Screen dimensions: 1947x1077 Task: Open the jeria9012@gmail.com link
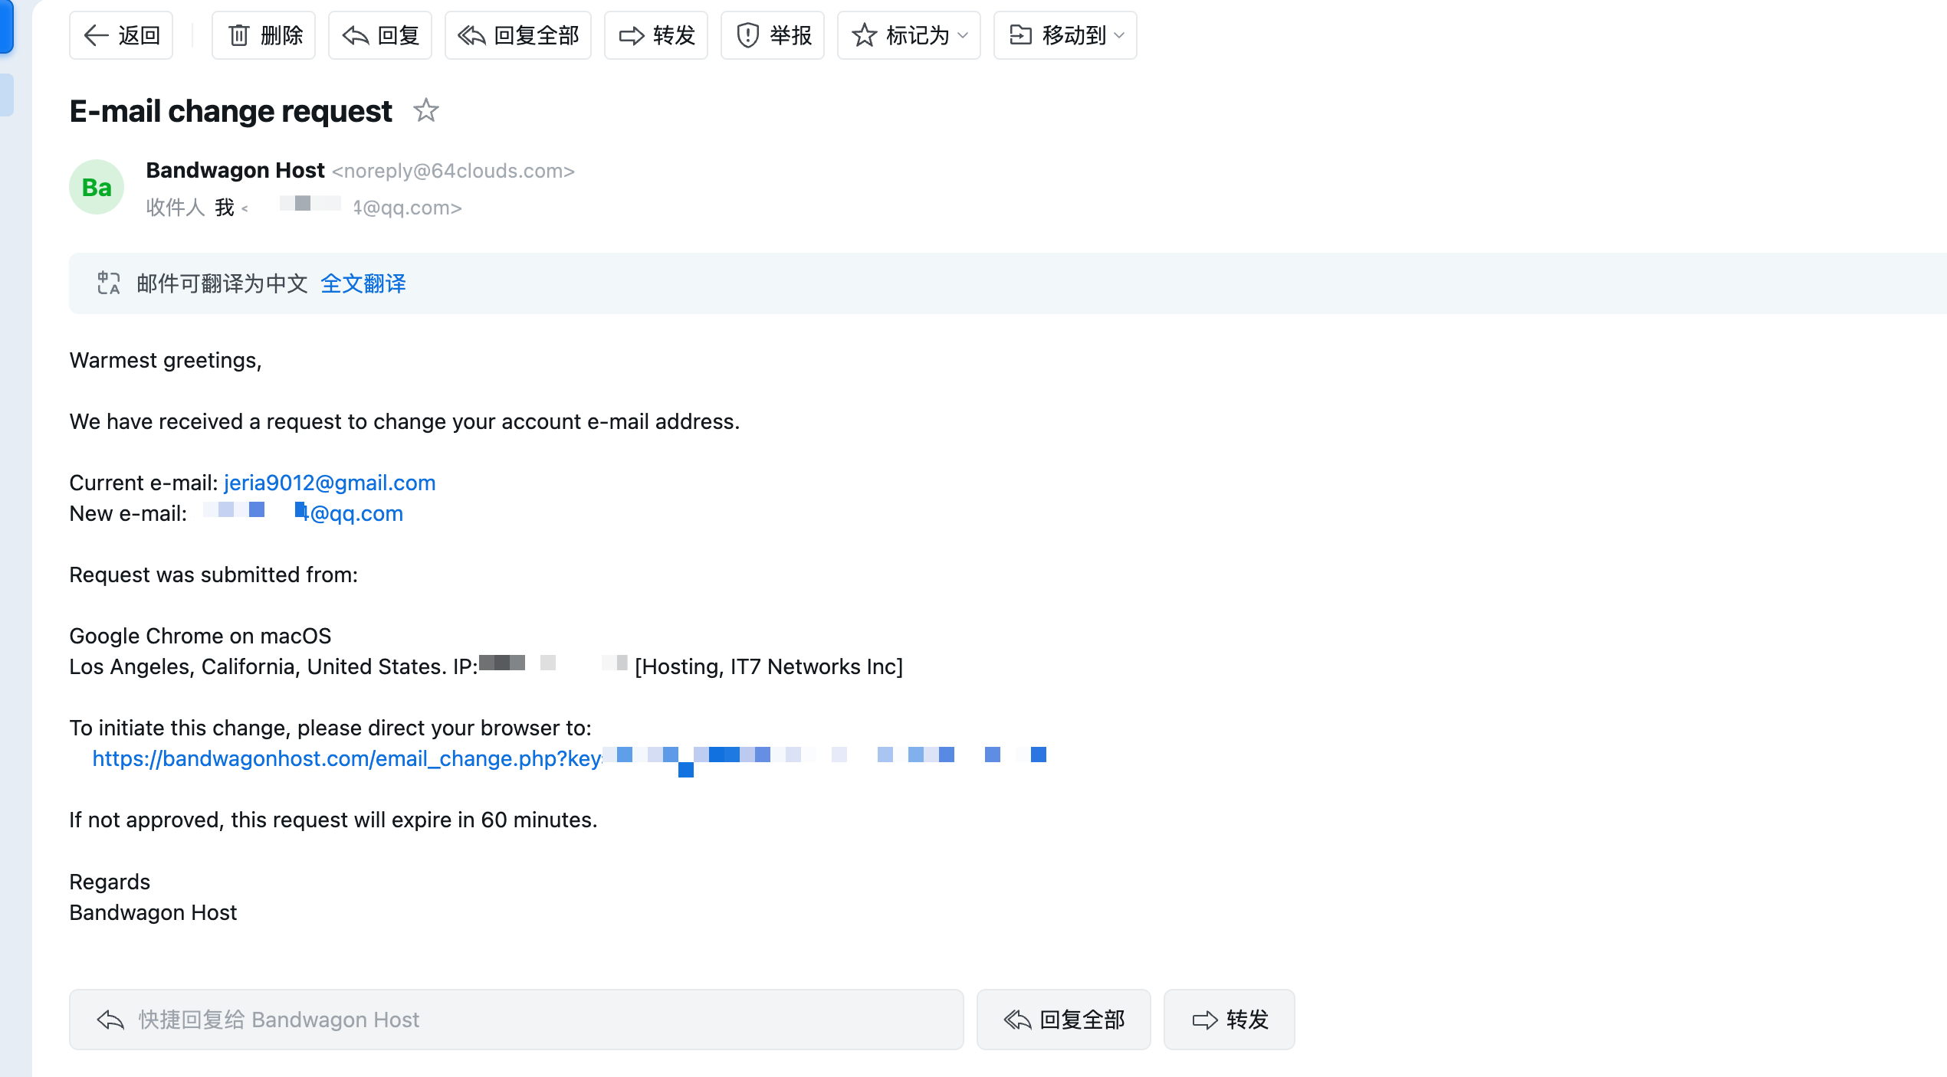pyautogui.click(x=330, y=483)
